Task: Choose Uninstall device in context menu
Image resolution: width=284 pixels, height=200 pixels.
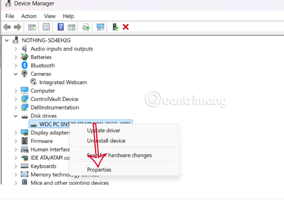Action: [x=106, y=141]
